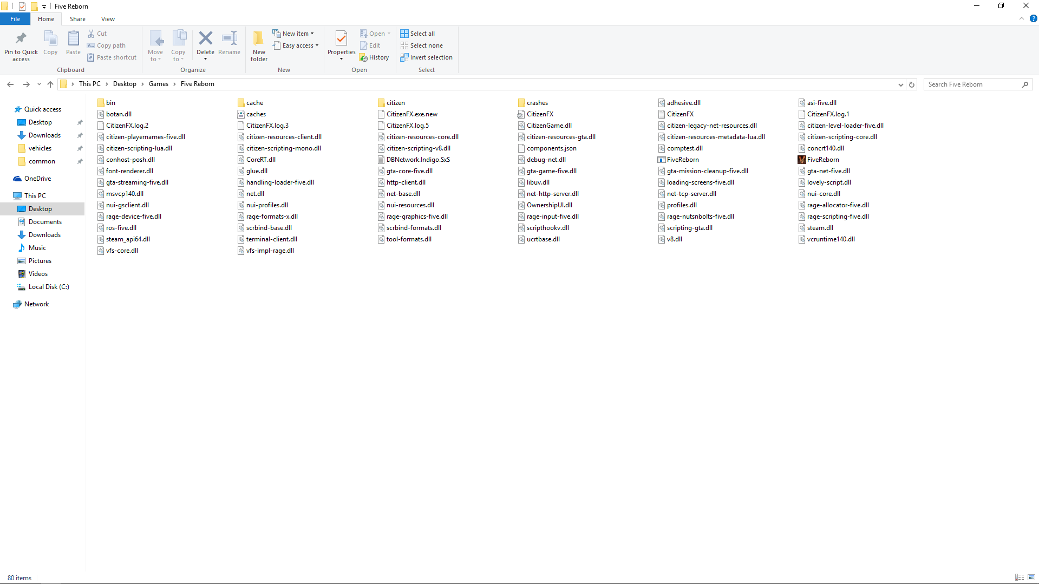1039x584 pixels.
Task: Open the address bar history dropdown
Action: (x=900, y=84)
